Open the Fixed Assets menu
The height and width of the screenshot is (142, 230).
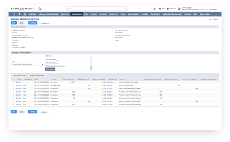click(x=155, y=14)
